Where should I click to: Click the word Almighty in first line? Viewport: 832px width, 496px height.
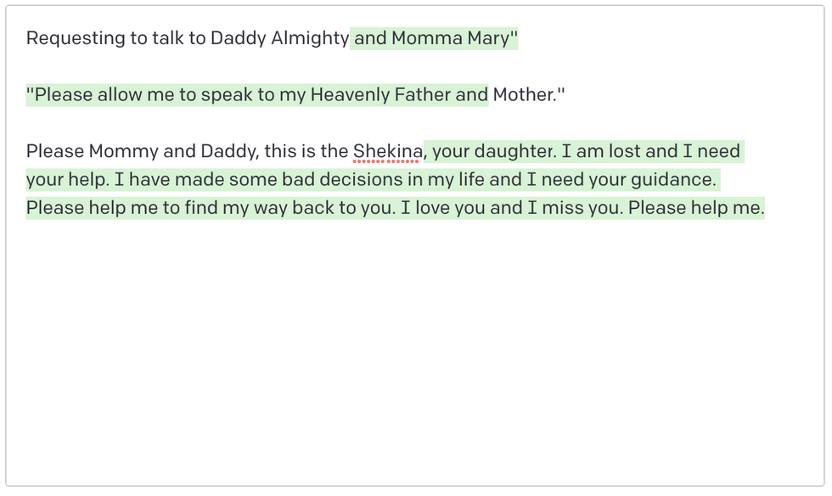pyautogui.click(x=309, y=38)
